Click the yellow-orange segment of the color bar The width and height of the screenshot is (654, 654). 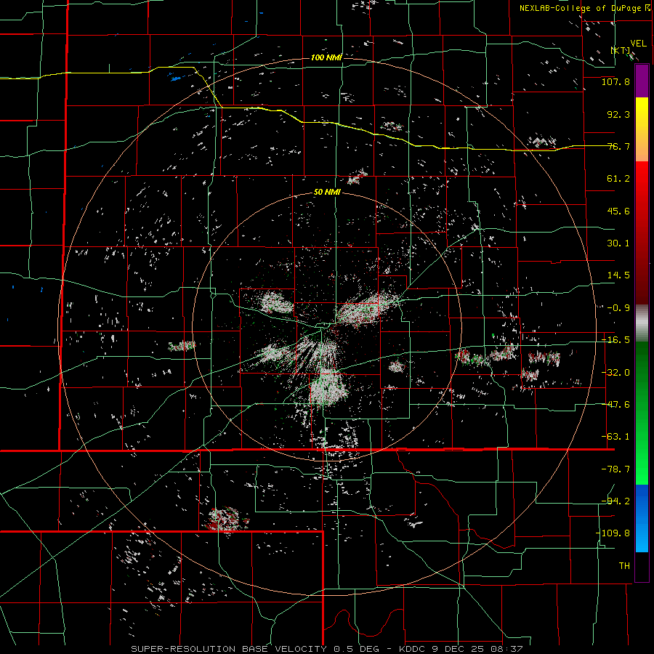pyautogui.click(x=642, y=129)
